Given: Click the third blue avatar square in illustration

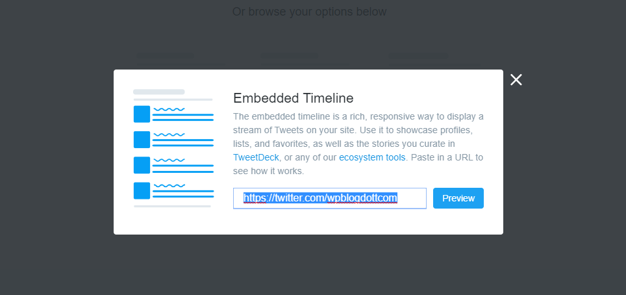Looking at the screenshot, I should point(142,165).
